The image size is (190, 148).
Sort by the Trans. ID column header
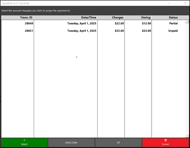coord(26,18)
